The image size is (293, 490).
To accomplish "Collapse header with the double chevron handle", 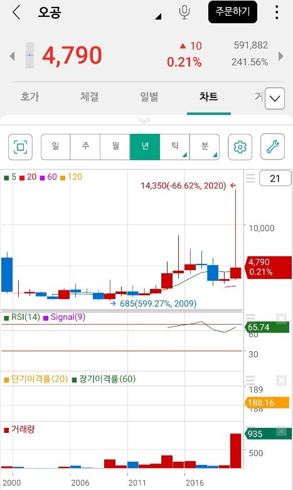I will 144,121.
